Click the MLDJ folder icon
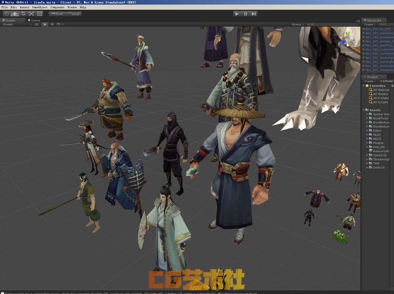The width and height of the screenshot is (394, 294). point(371,135)
